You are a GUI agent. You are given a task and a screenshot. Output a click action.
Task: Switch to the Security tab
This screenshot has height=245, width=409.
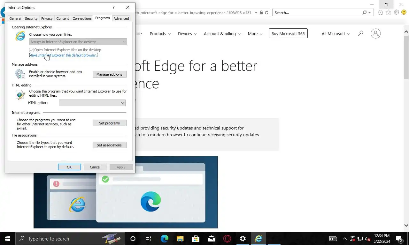31,19
